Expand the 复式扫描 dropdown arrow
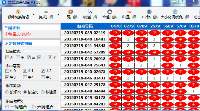The width and height of the screenshot is (200, 111). (58, 14)
